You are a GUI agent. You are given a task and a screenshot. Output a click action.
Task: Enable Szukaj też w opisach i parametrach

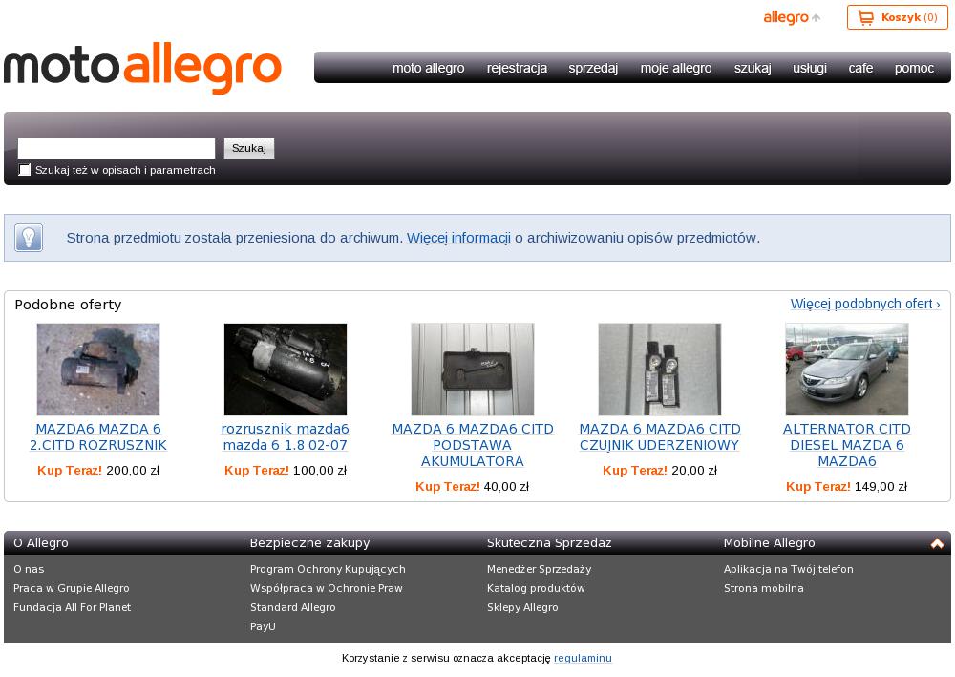point(25,170)
